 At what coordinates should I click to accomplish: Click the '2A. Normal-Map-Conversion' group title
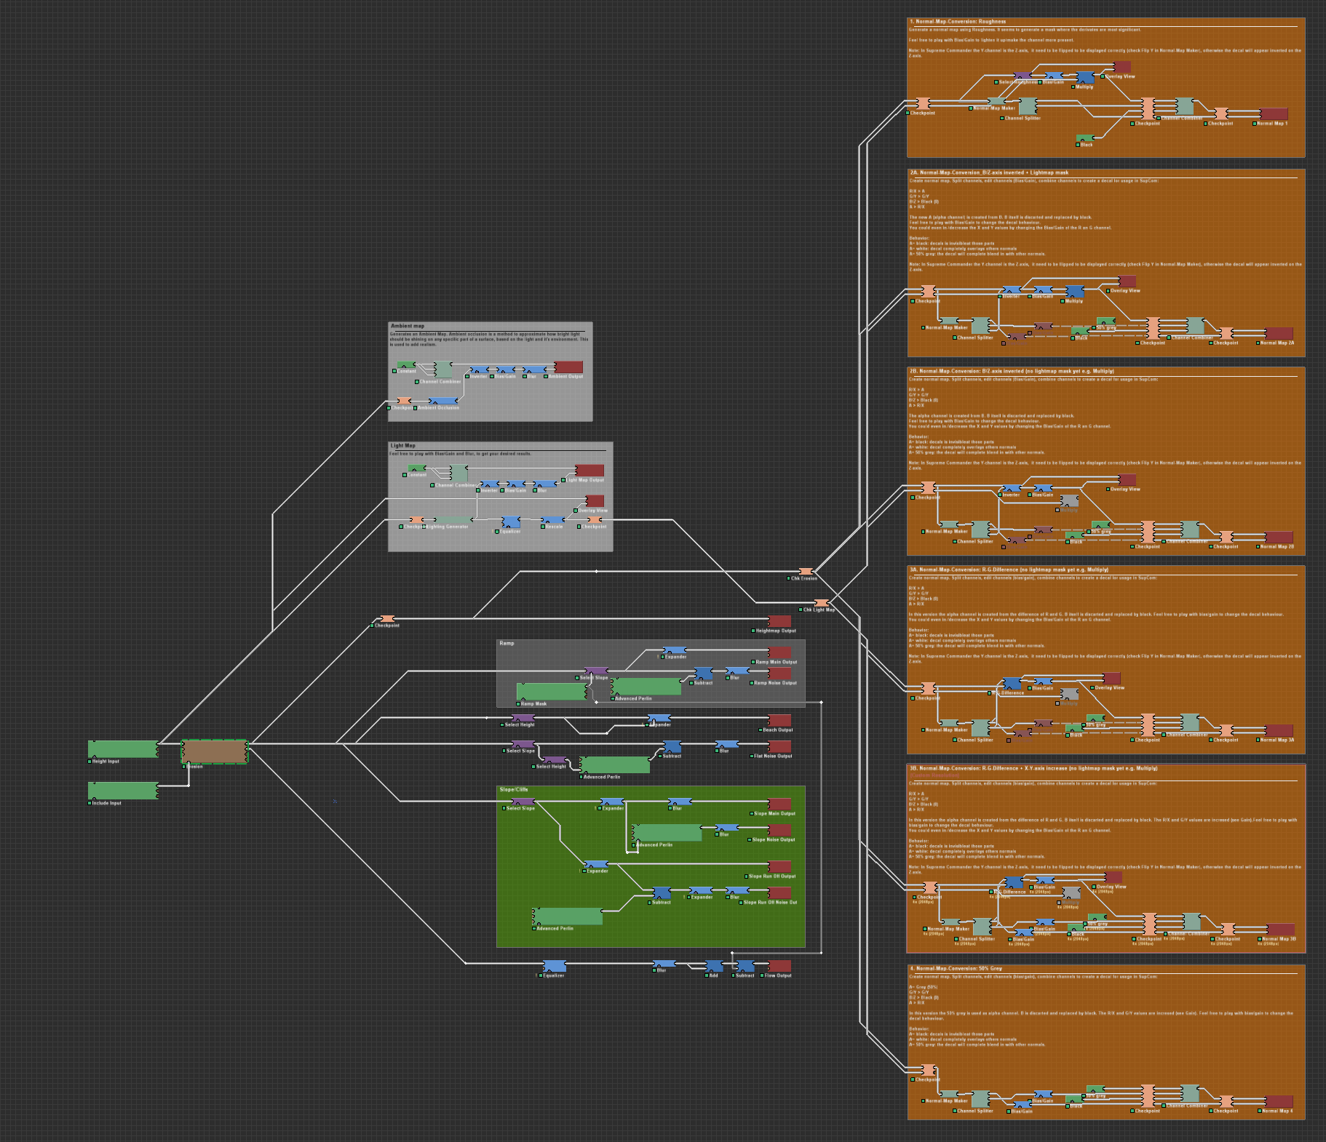tap(988, 173)
